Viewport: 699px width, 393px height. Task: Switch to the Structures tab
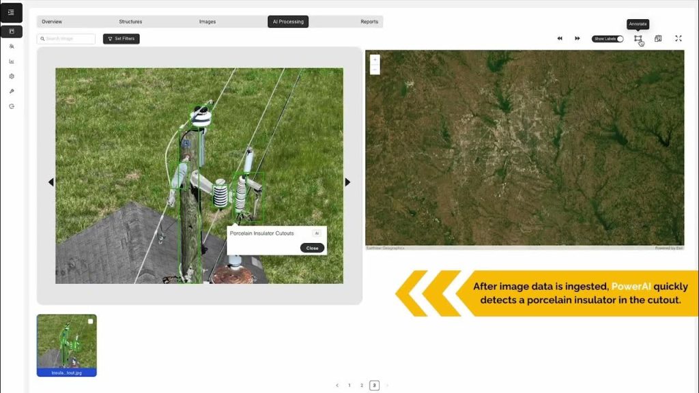(x=130, y=22)
